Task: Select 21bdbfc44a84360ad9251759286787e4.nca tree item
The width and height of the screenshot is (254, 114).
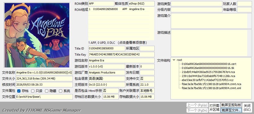Action: [208, 72]
